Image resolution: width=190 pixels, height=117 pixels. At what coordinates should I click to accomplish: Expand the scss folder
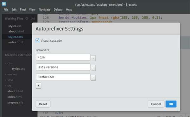pos(6,80)
